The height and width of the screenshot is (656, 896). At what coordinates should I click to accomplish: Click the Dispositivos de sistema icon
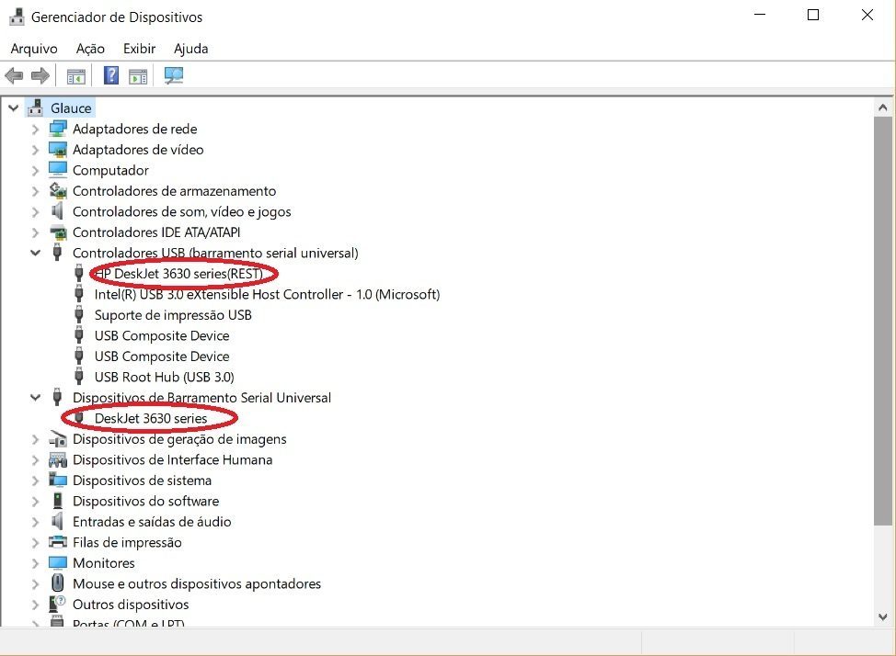[x=58, y=481]
